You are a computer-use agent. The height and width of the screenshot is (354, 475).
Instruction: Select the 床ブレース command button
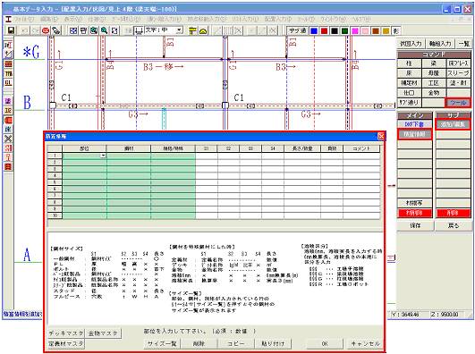(x=459, y=63)
